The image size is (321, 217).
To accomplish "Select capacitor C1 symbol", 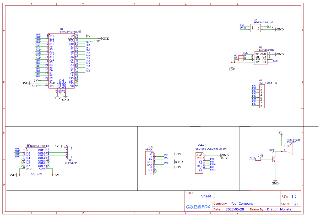I will point(35,175).
